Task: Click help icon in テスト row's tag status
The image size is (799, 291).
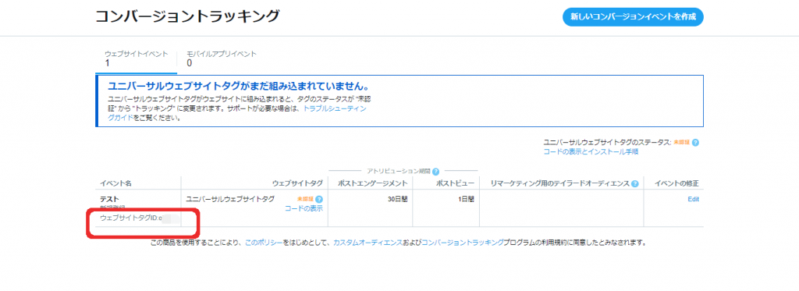Action: click(319, 199)
